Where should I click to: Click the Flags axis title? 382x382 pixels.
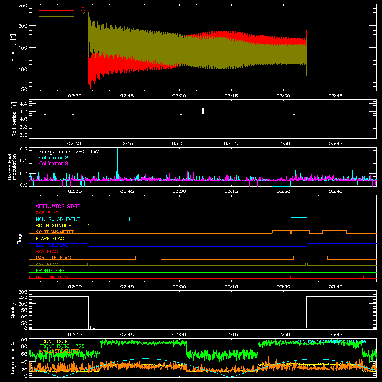[20, 238]
